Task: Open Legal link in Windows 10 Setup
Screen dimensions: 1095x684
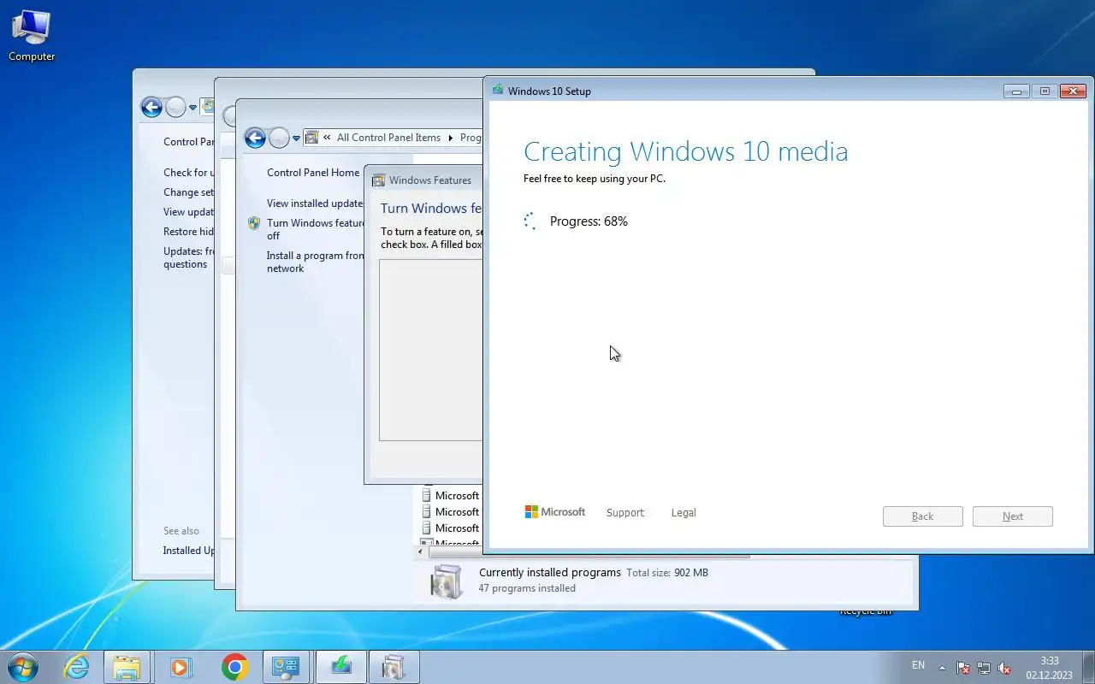Action: (x=684, y=513)
